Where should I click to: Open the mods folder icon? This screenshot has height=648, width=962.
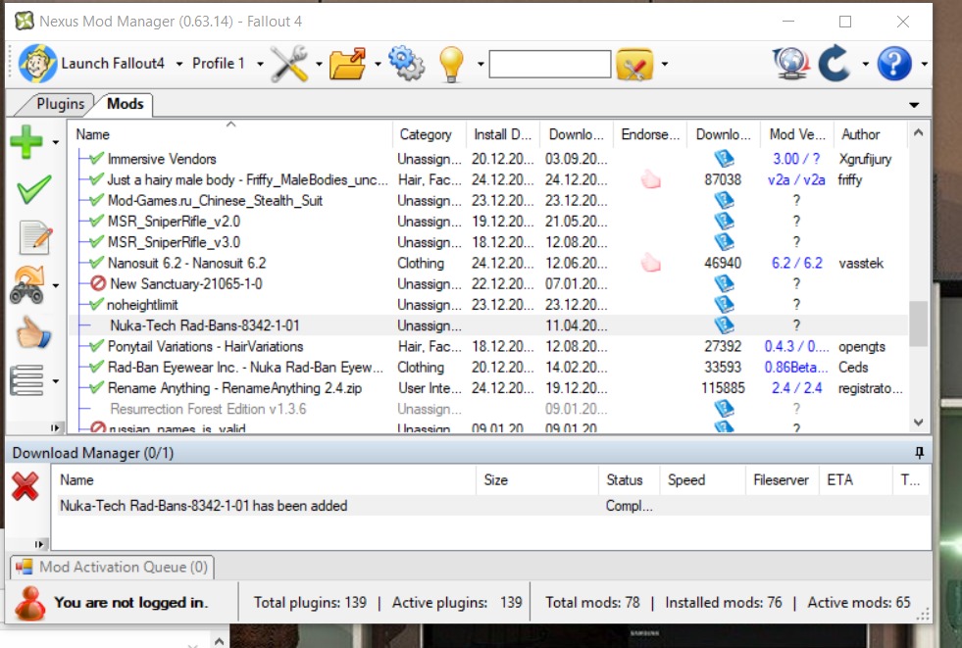click(x=347, y=64)
